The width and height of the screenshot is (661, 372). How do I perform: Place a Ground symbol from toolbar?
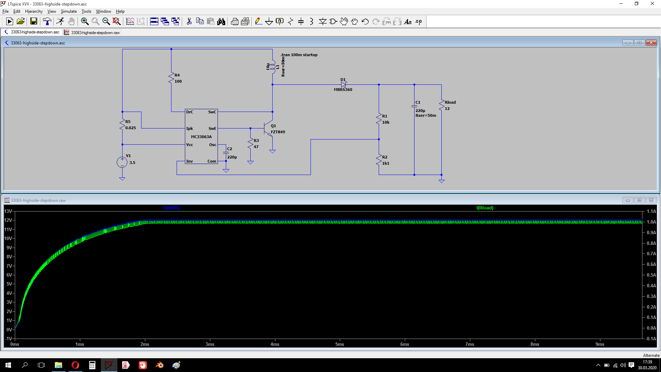269,21
